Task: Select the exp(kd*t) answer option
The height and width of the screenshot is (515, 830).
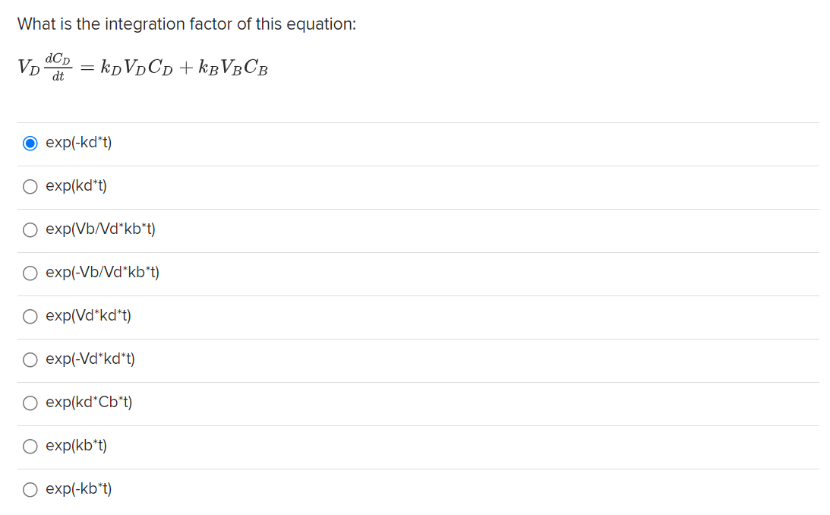Action: tap(30, 186)
